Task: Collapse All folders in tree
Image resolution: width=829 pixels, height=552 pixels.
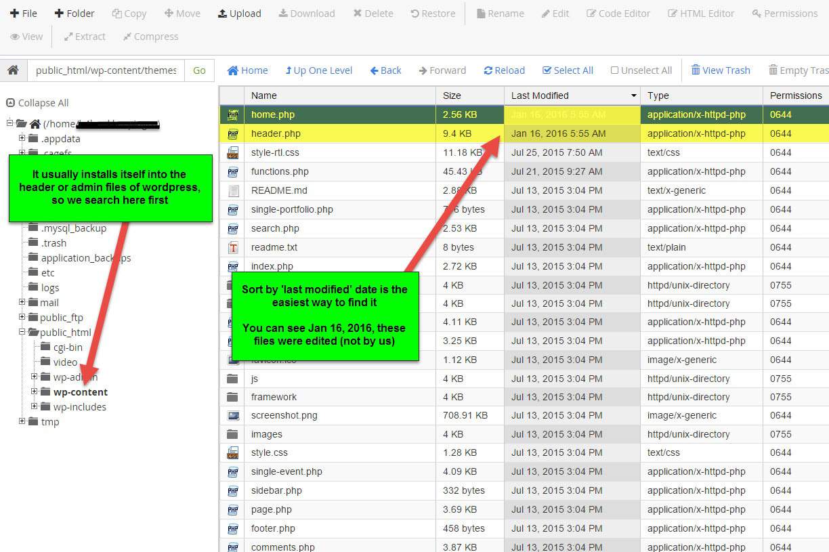Action: coord(37,103)
